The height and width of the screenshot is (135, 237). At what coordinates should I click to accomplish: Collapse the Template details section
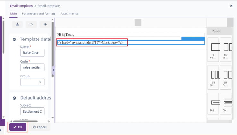(x=14, y=40)
